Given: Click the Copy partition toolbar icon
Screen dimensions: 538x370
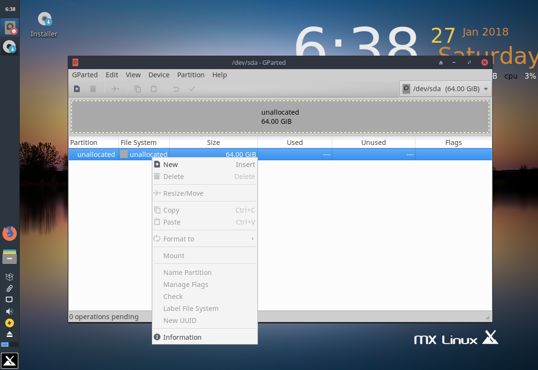Looking at the screenshot, I should [137, 89].
